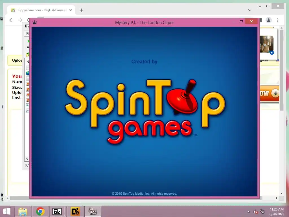The width and height of the screenshot is (289, 217).
Task: Open a new tab in Chrome
Action: click(81, 10)
